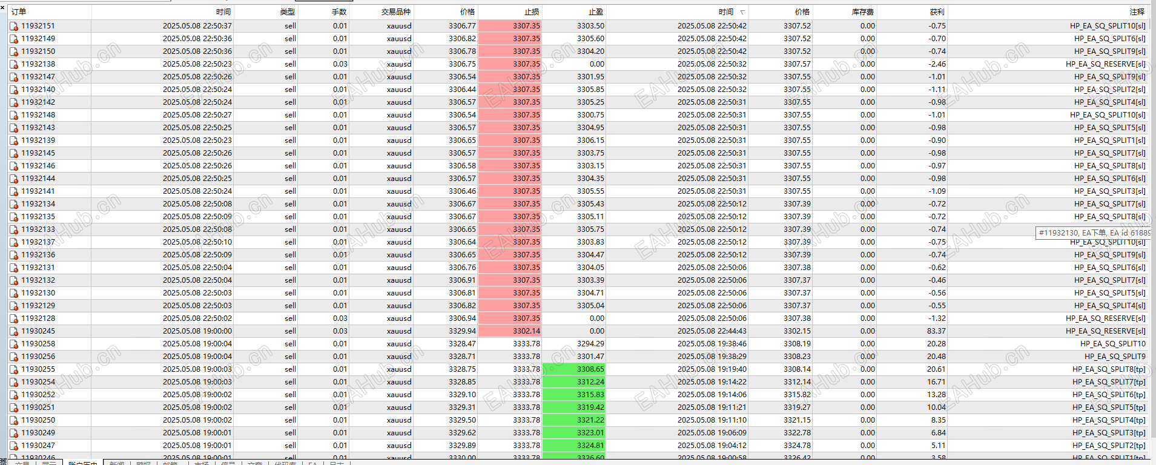The width and height of the screenshot is (1156, 465).
Task: Click the order icon beside 11932143
Action: [x=14, y=128]
